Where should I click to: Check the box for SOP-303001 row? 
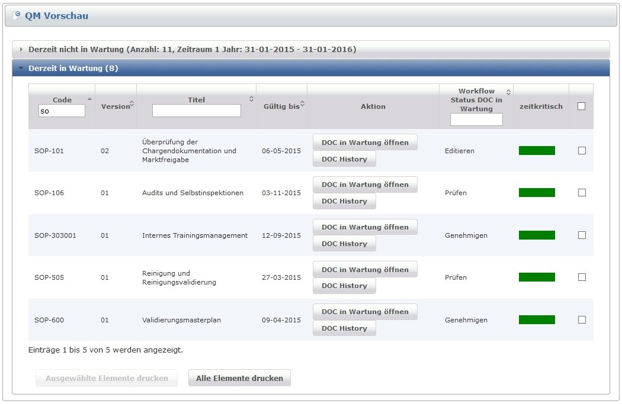click(x=582, y=235)
